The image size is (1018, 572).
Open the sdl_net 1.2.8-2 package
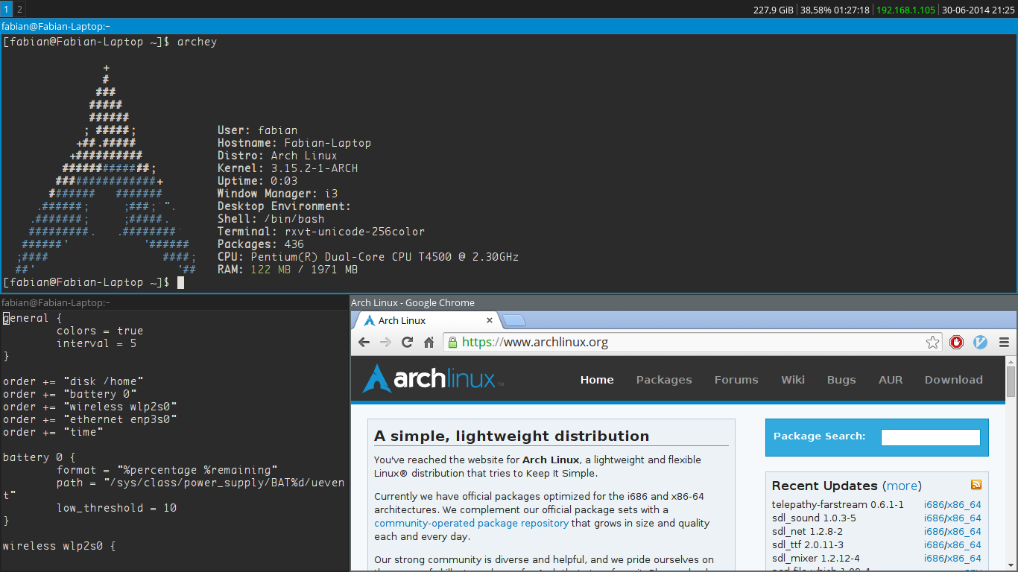click(x=807, y=532)
